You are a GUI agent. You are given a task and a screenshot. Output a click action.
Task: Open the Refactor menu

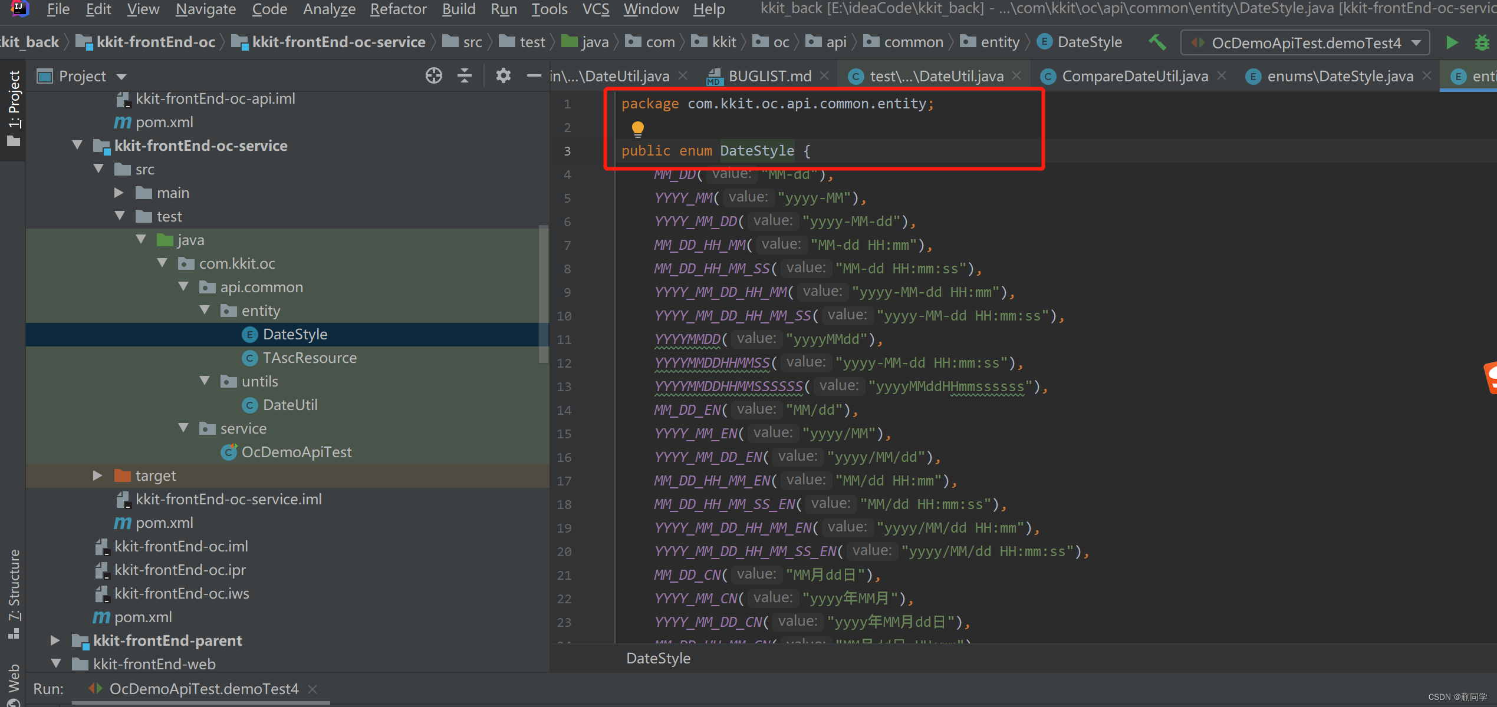(397, 9)
